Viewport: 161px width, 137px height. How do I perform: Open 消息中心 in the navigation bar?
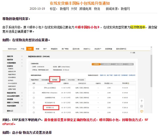click(x=87, y=49)
